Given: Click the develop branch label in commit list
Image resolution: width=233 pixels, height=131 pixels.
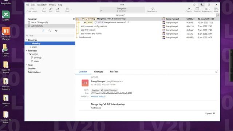Looking at the screenshot, I should point(90,19).
